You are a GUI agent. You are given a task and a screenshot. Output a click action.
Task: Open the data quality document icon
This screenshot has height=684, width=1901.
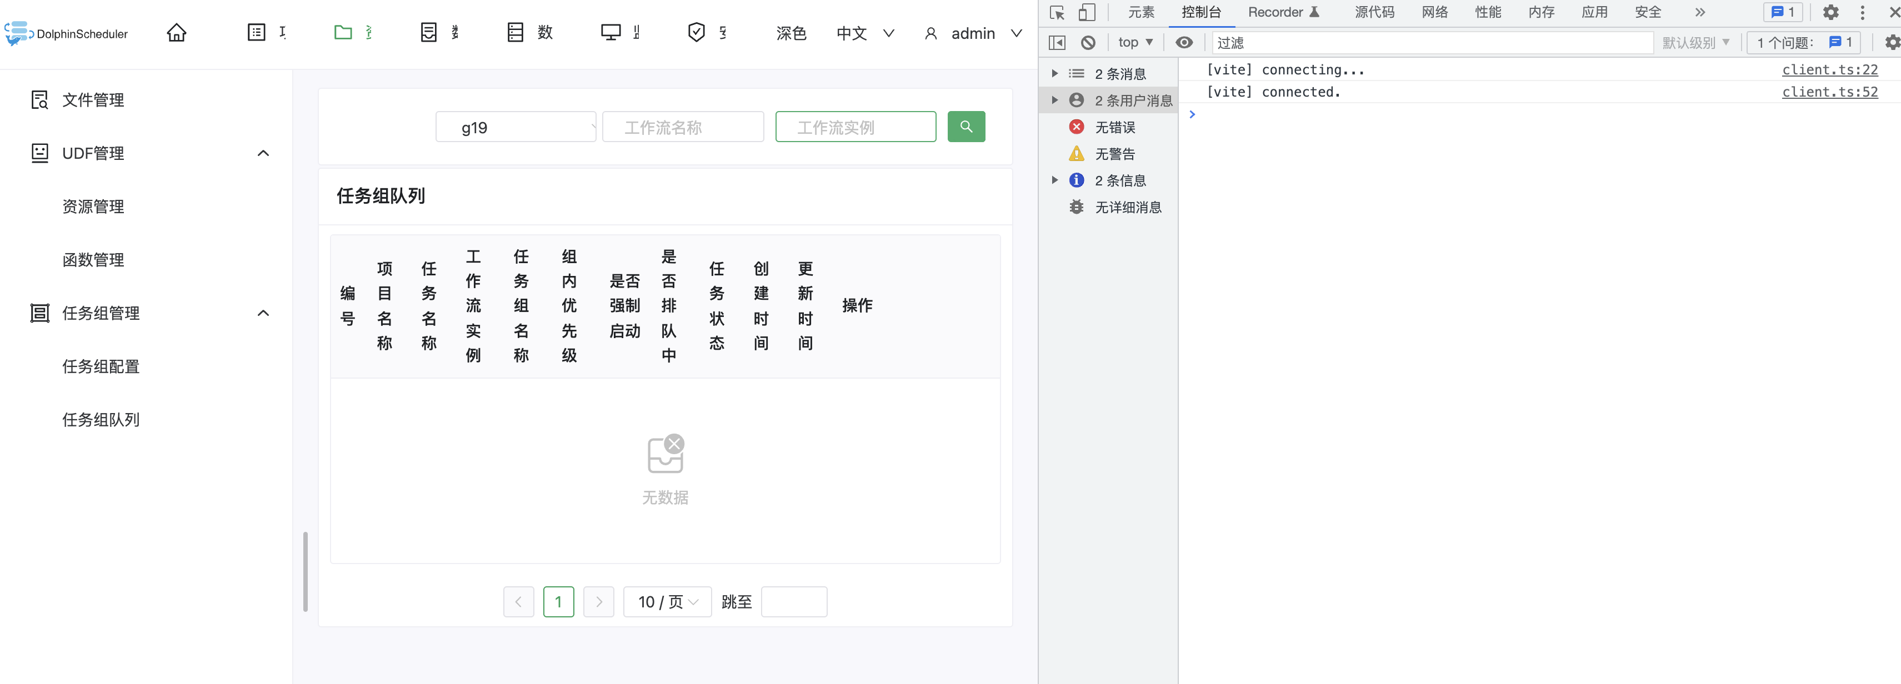coord(429,32)
